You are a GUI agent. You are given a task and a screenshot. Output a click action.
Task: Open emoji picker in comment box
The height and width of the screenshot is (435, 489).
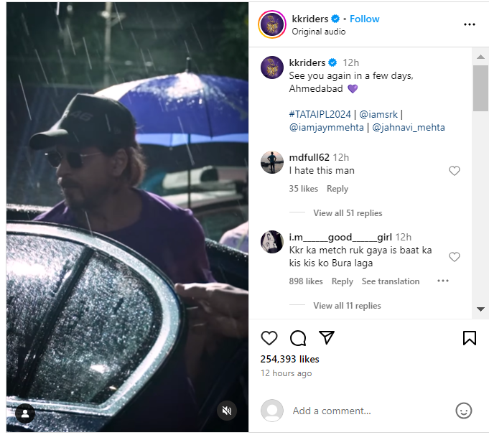(464, 411)
